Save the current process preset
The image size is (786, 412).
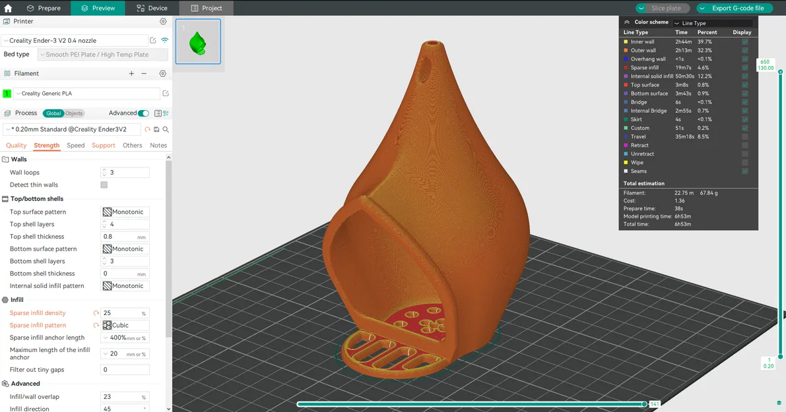(x=156, y=130)
